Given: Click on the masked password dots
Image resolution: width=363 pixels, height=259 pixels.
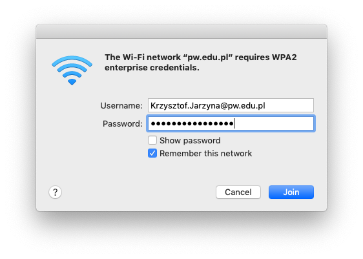Looking at the screenshot, I should (x=192, y=123).
